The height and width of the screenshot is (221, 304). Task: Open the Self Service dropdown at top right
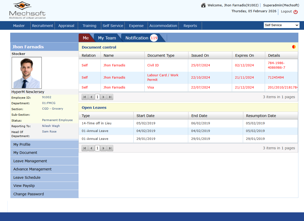click(x=282, y=25)
